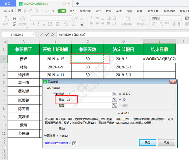Click the eraser clear-format icon
The image size is (189, 160).
tap(82, 24)
